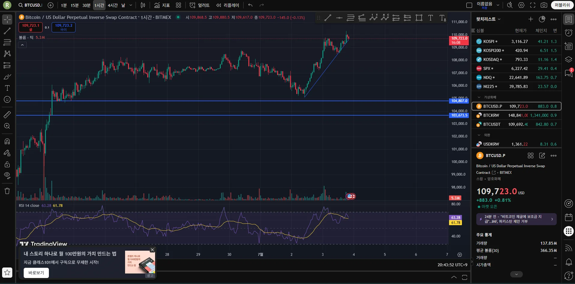Image resolution: width=575 pixels, height=284 pixels.
Task: Open quick search lightbulb icon
Action: [x=510, y=5]
